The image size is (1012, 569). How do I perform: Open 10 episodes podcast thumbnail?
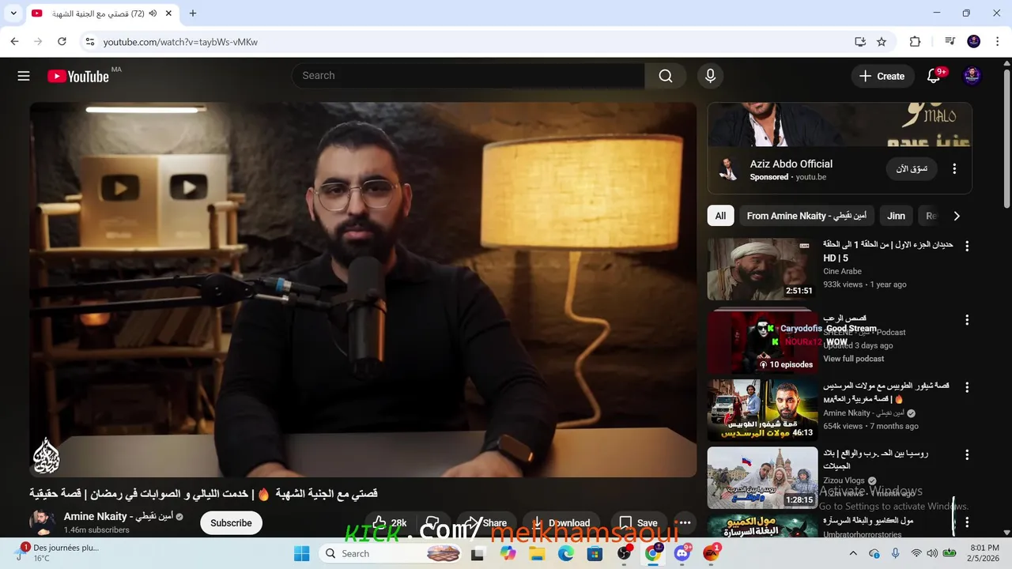pyautogui.click(x=762, y=341)
